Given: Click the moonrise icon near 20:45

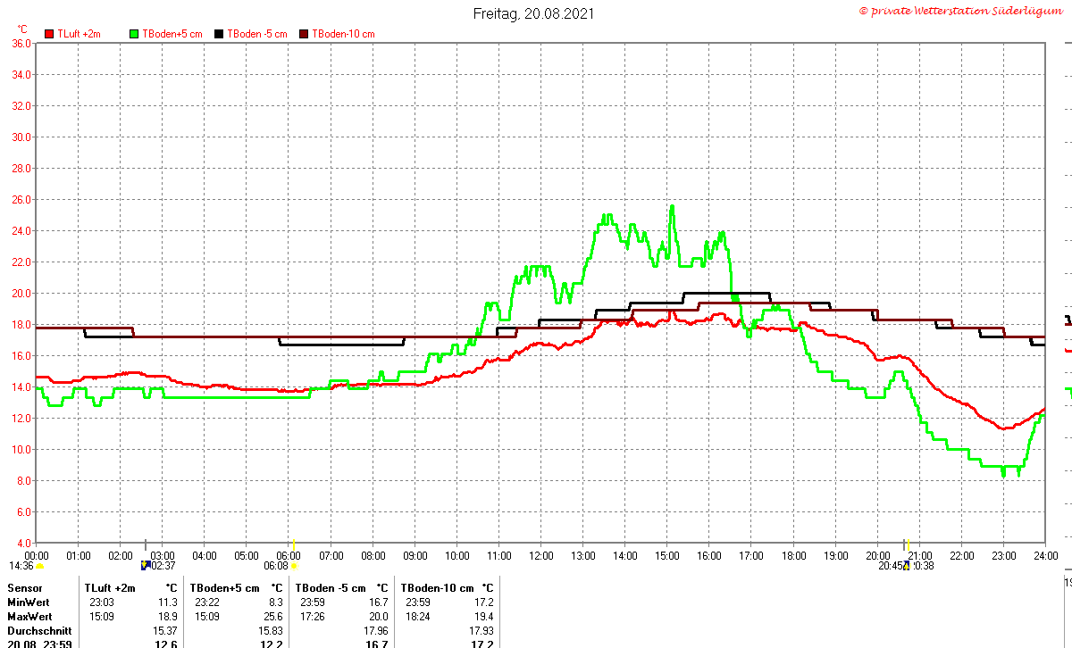Looking at the screenshot, I should tap(906, 566).
